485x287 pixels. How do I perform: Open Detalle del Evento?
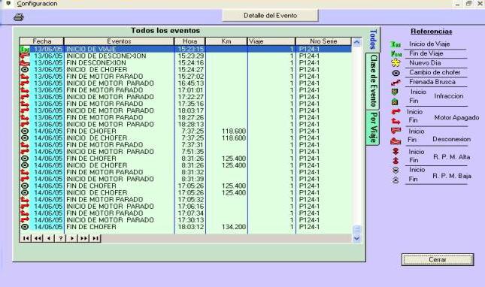(270, 16)
